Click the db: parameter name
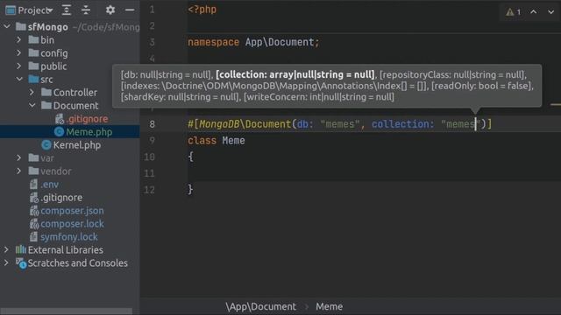The height and width of the screenshot is (315, 561). tap(305, 124)
